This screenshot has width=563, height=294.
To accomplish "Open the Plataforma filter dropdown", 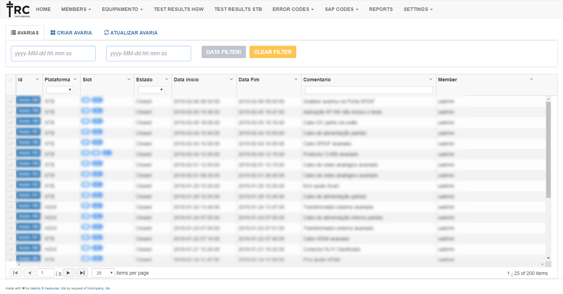I will coord(60,90).
